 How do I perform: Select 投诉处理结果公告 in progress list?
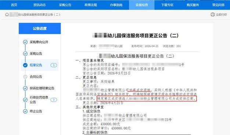tap(42, 88)
